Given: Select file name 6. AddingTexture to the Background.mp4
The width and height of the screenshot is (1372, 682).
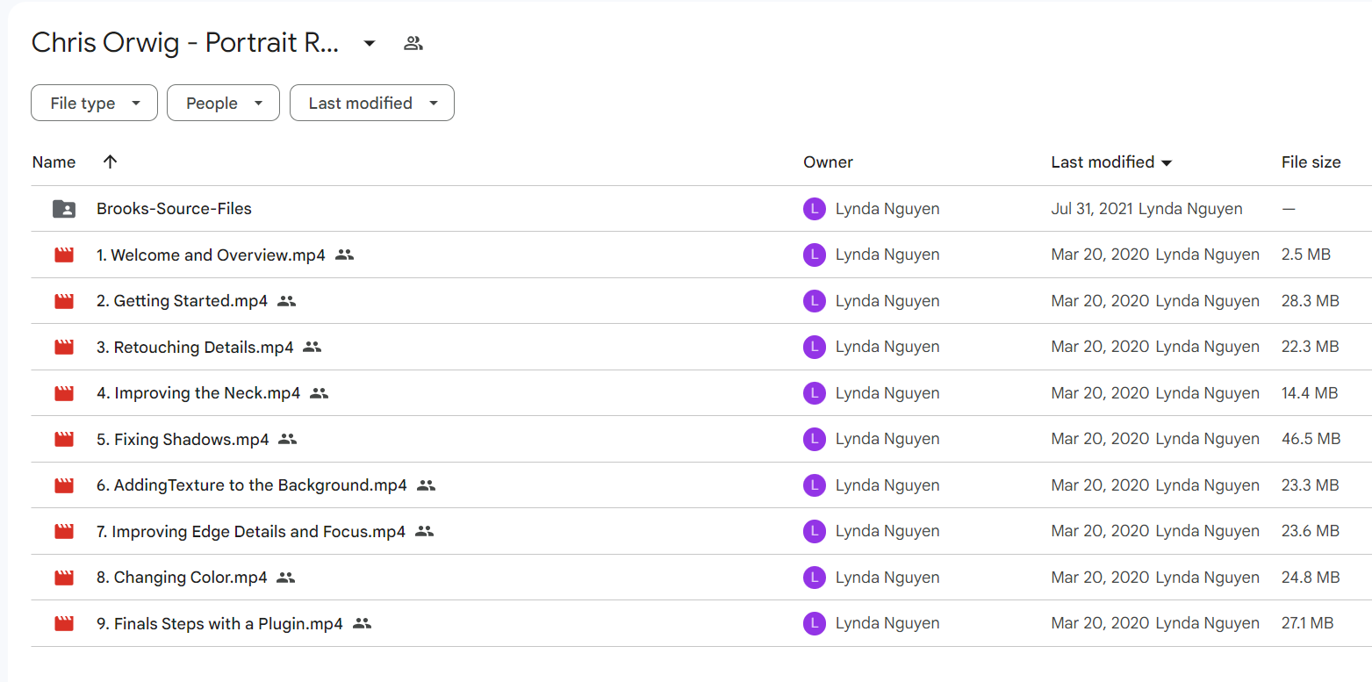Looking at the screenshot, I should click(x=252, y=485).
